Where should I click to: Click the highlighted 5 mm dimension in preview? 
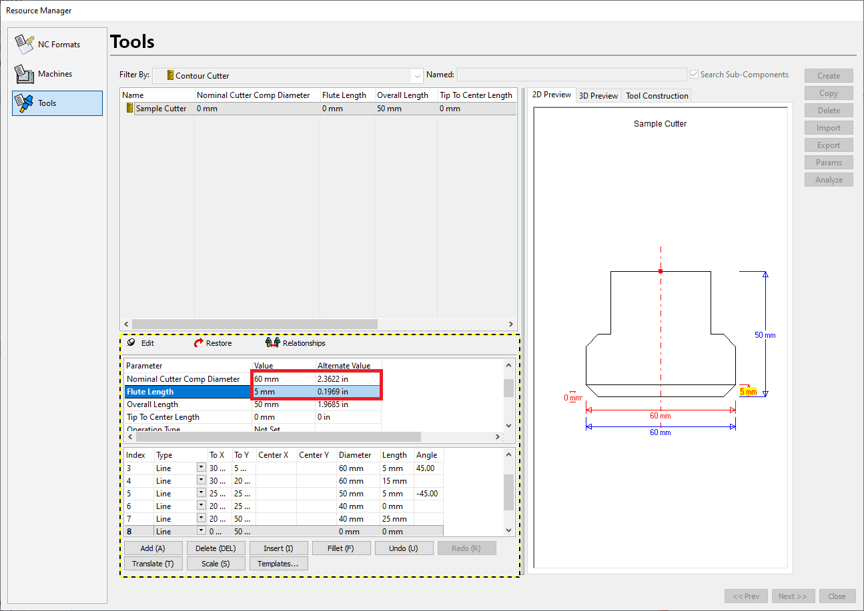click(x=749, y=392)
